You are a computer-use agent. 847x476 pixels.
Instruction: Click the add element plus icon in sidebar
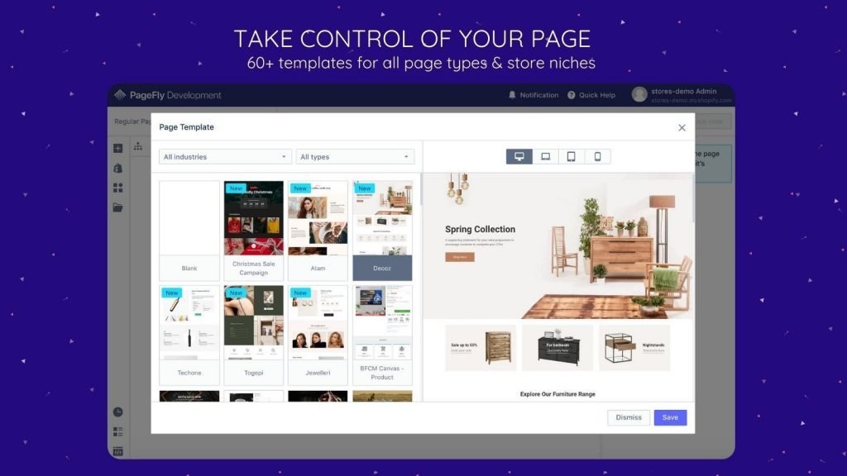click(117, 149)
